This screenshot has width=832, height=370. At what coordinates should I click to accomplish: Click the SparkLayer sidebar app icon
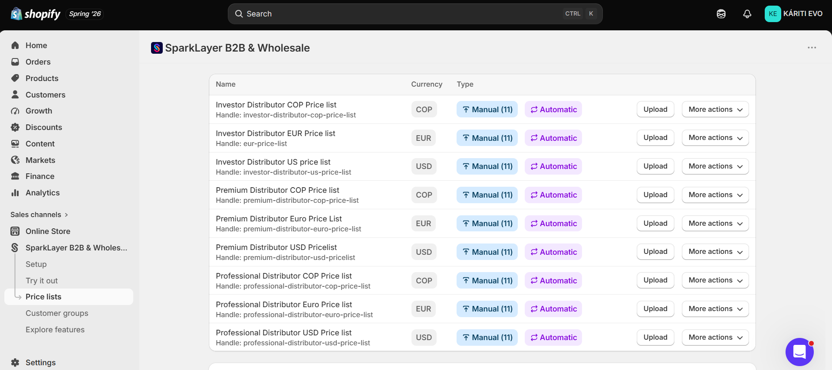pyautogui.click(x=15, y=248)
